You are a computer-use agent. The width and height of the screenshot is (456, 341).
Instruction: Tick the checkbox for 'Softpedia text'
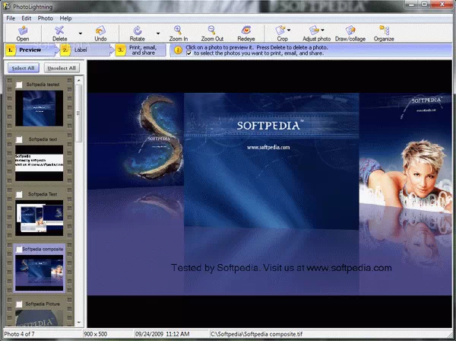point(19,140)
